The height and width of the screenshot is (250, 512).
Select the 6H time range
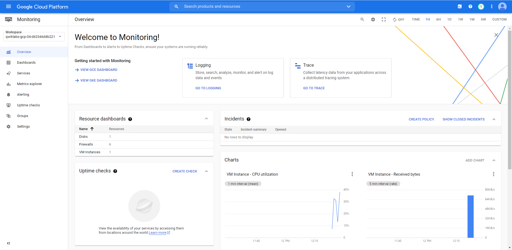coord(438,19)
